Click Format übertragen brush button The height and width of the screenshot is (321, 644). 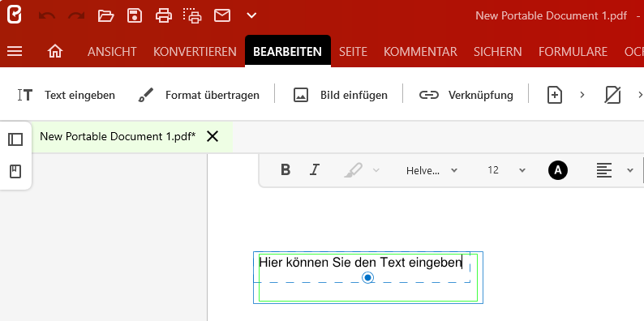pos(199,95)
